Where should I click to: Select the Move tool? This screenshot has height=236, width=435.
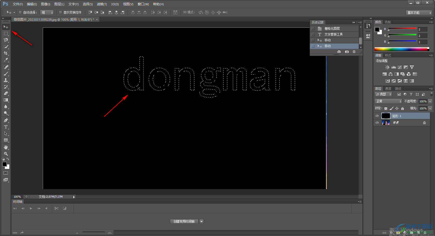[6, 27]
